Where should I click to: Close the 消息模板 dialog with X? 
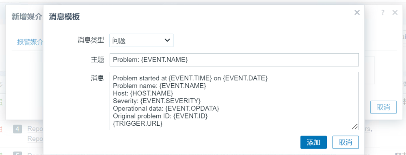click(x=357, y=13)
